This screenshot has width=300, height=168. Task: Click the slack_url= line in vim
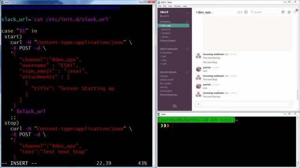tap(56, 19)
